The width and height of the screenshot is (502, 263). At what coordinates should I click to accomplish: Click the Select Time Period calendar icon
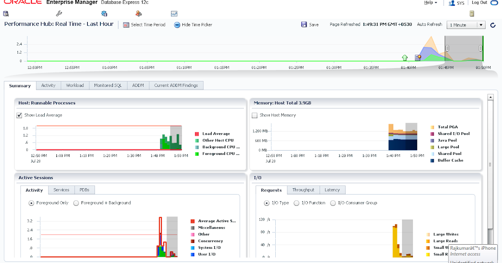[x=126, y=25]
